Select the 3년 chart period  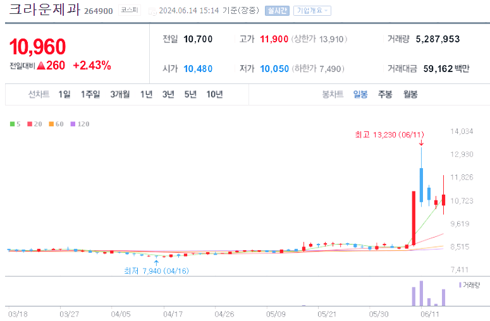168,94
